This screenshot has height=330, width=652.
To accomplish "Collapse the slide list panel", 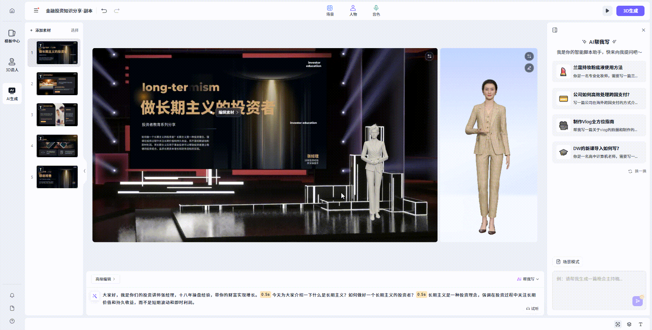I will coord(84,171).
